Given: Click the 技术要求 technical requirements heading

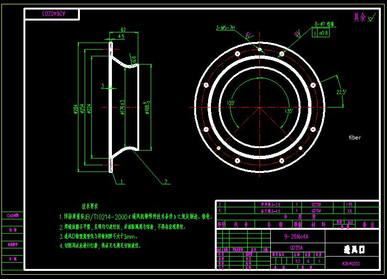Looking at the screenshot, I should (90, 207).
